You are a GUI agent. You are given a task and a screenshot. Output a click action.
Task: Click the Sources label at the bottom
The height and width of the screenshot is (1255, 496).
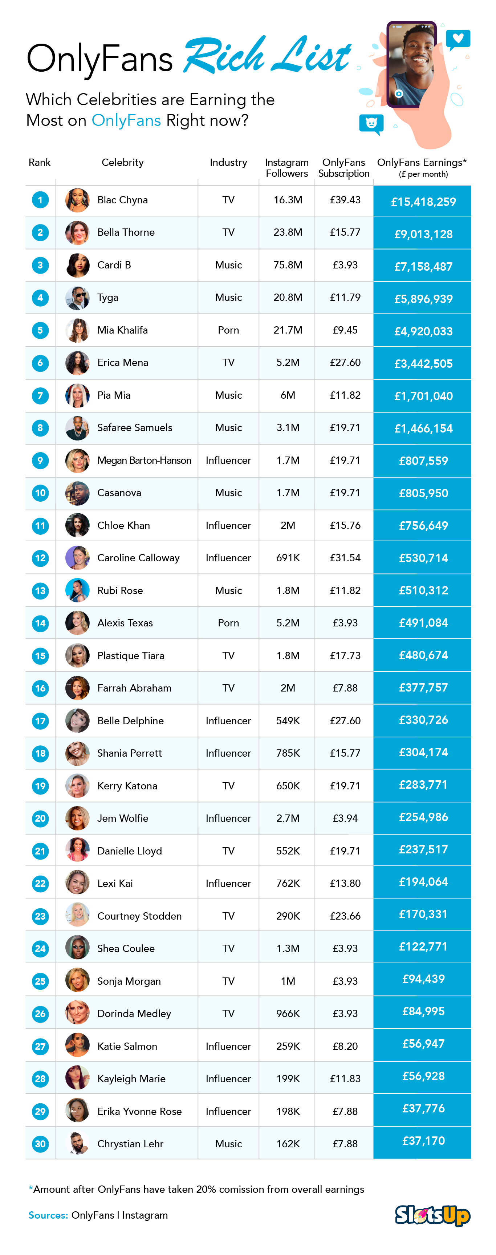(48, 1215)
